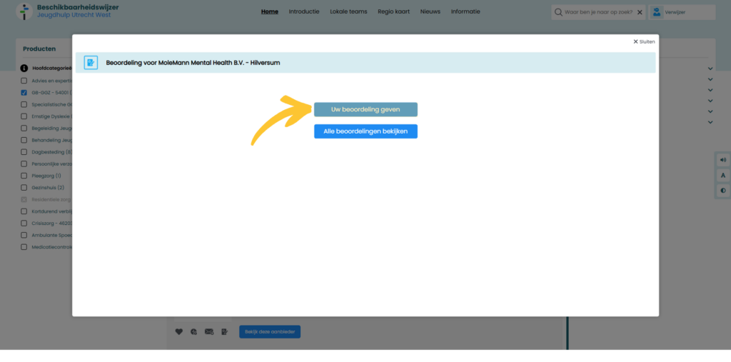Check the Gezinshuis (2) checkbox

[24, 188]
